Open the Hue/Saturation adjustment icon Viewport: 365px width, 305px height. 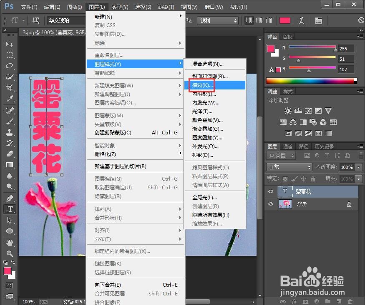pyautogui.click(x=283, y=122)
